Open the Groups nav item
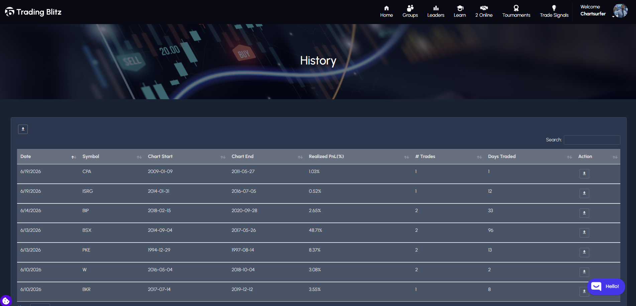 410,12
